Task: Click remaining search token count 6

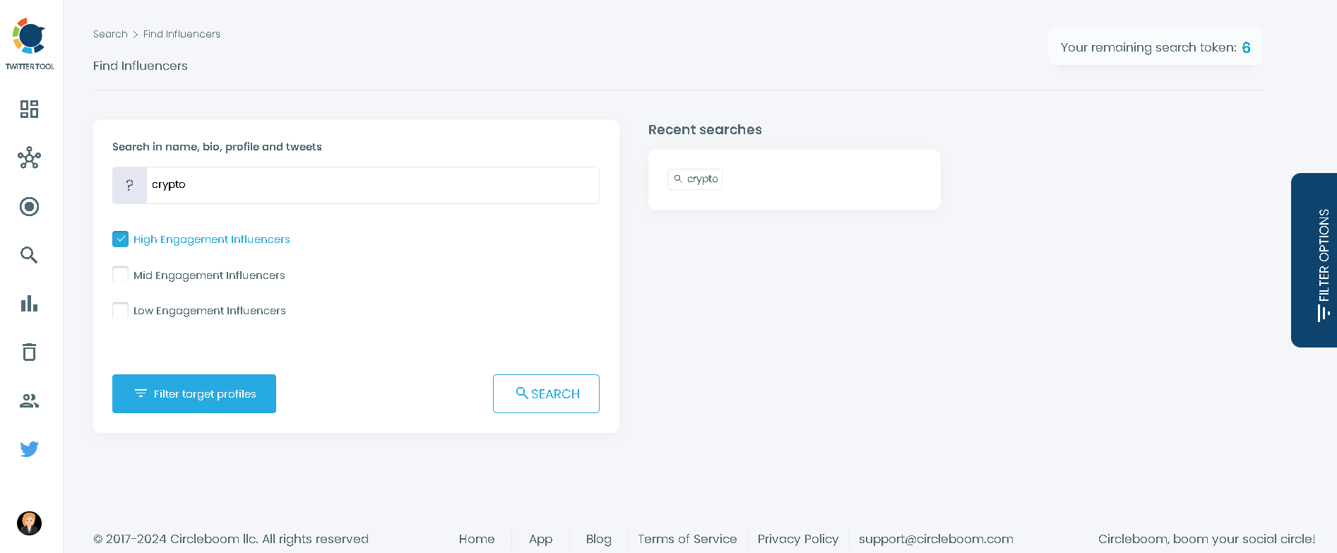Action: coord(1246,47)
